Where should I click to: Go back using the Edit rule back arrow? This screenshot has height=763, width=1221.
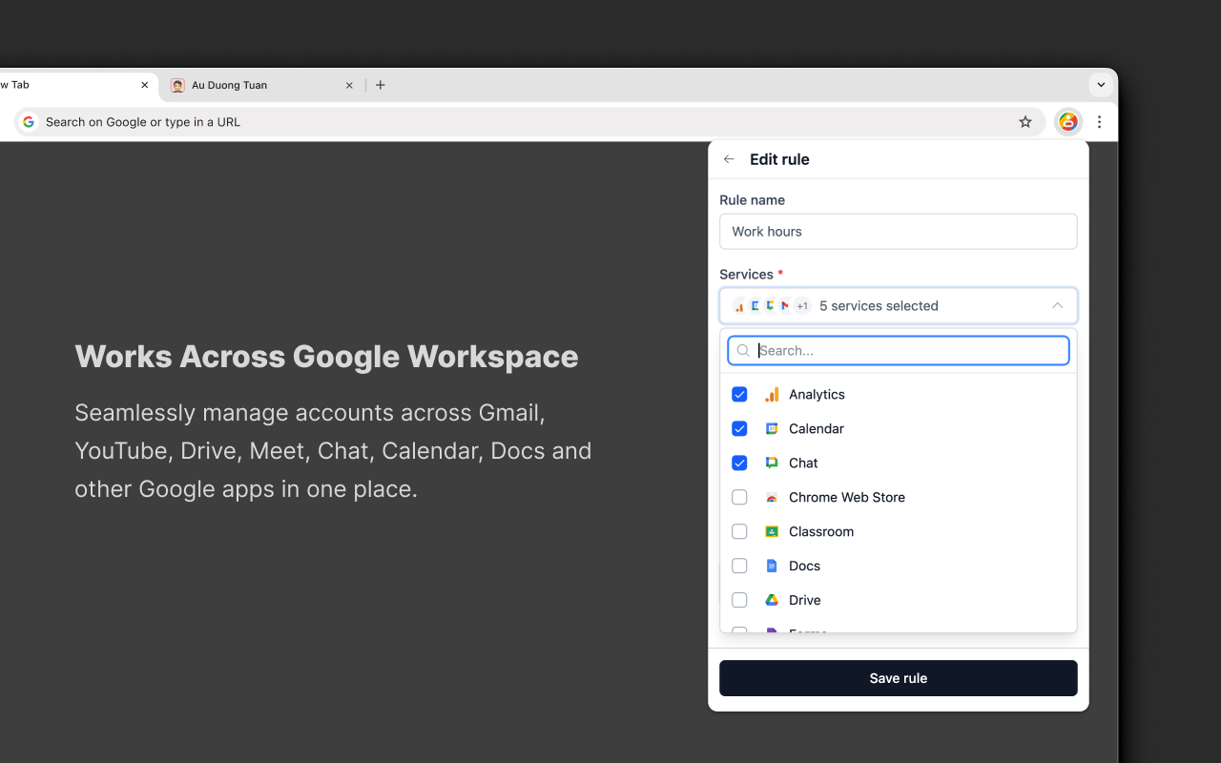(728, 158)
